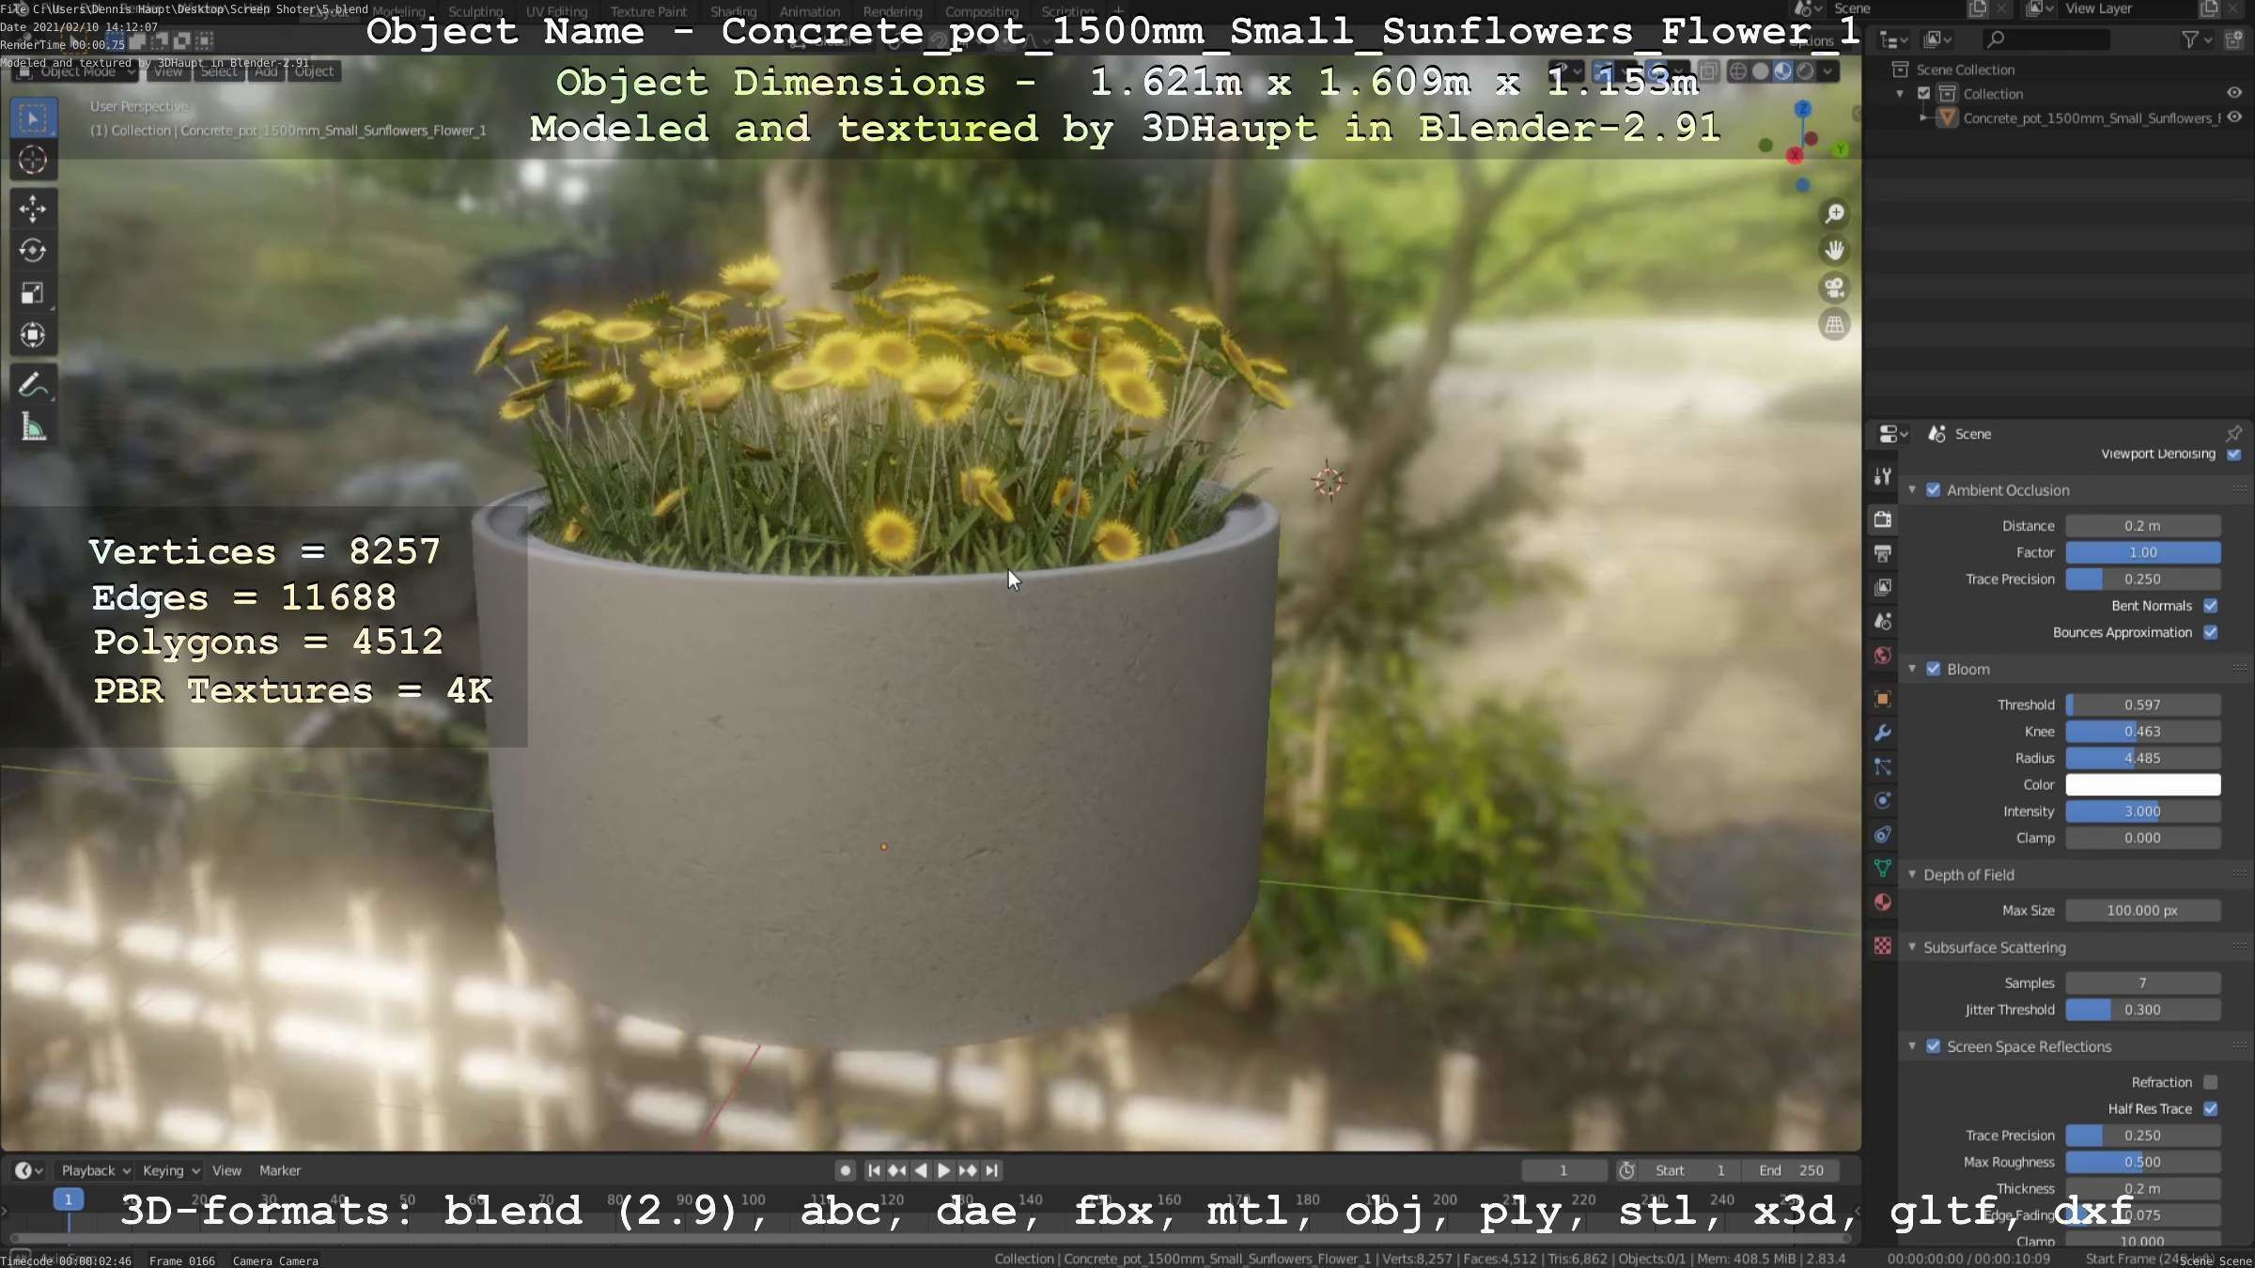The height and width of the screenshot is (1268, 2255).
Task: Click the viewport pan hand icon
Action: (1834, 250)
